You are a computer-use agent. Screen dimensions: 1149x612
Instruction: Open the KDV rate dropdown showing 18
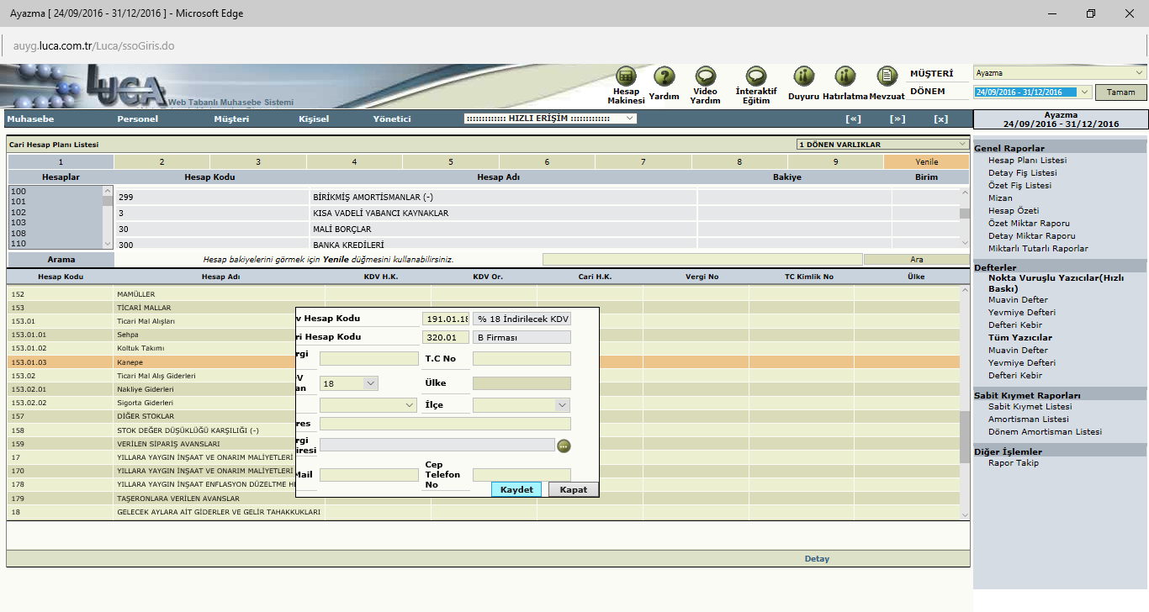pos(349,383)
